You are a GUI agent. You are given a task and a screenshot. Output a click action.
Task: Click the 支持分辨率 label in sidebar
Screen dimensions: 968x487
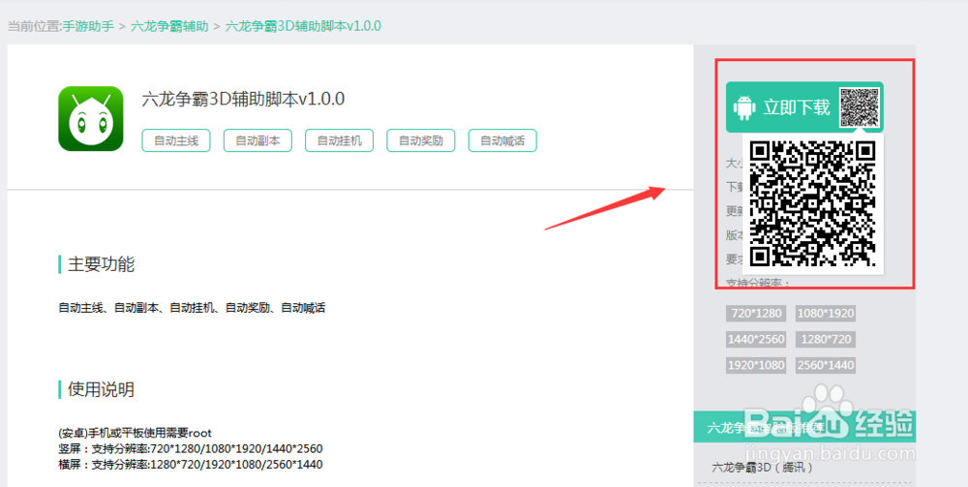click(758, 283)
